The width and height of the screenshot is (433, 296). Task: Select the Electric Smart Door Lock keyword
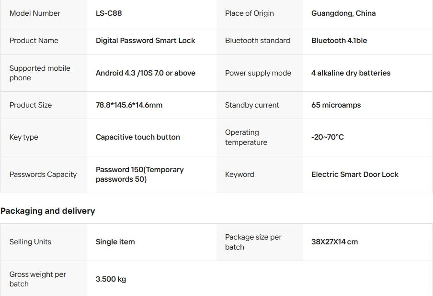click(354, 175)
